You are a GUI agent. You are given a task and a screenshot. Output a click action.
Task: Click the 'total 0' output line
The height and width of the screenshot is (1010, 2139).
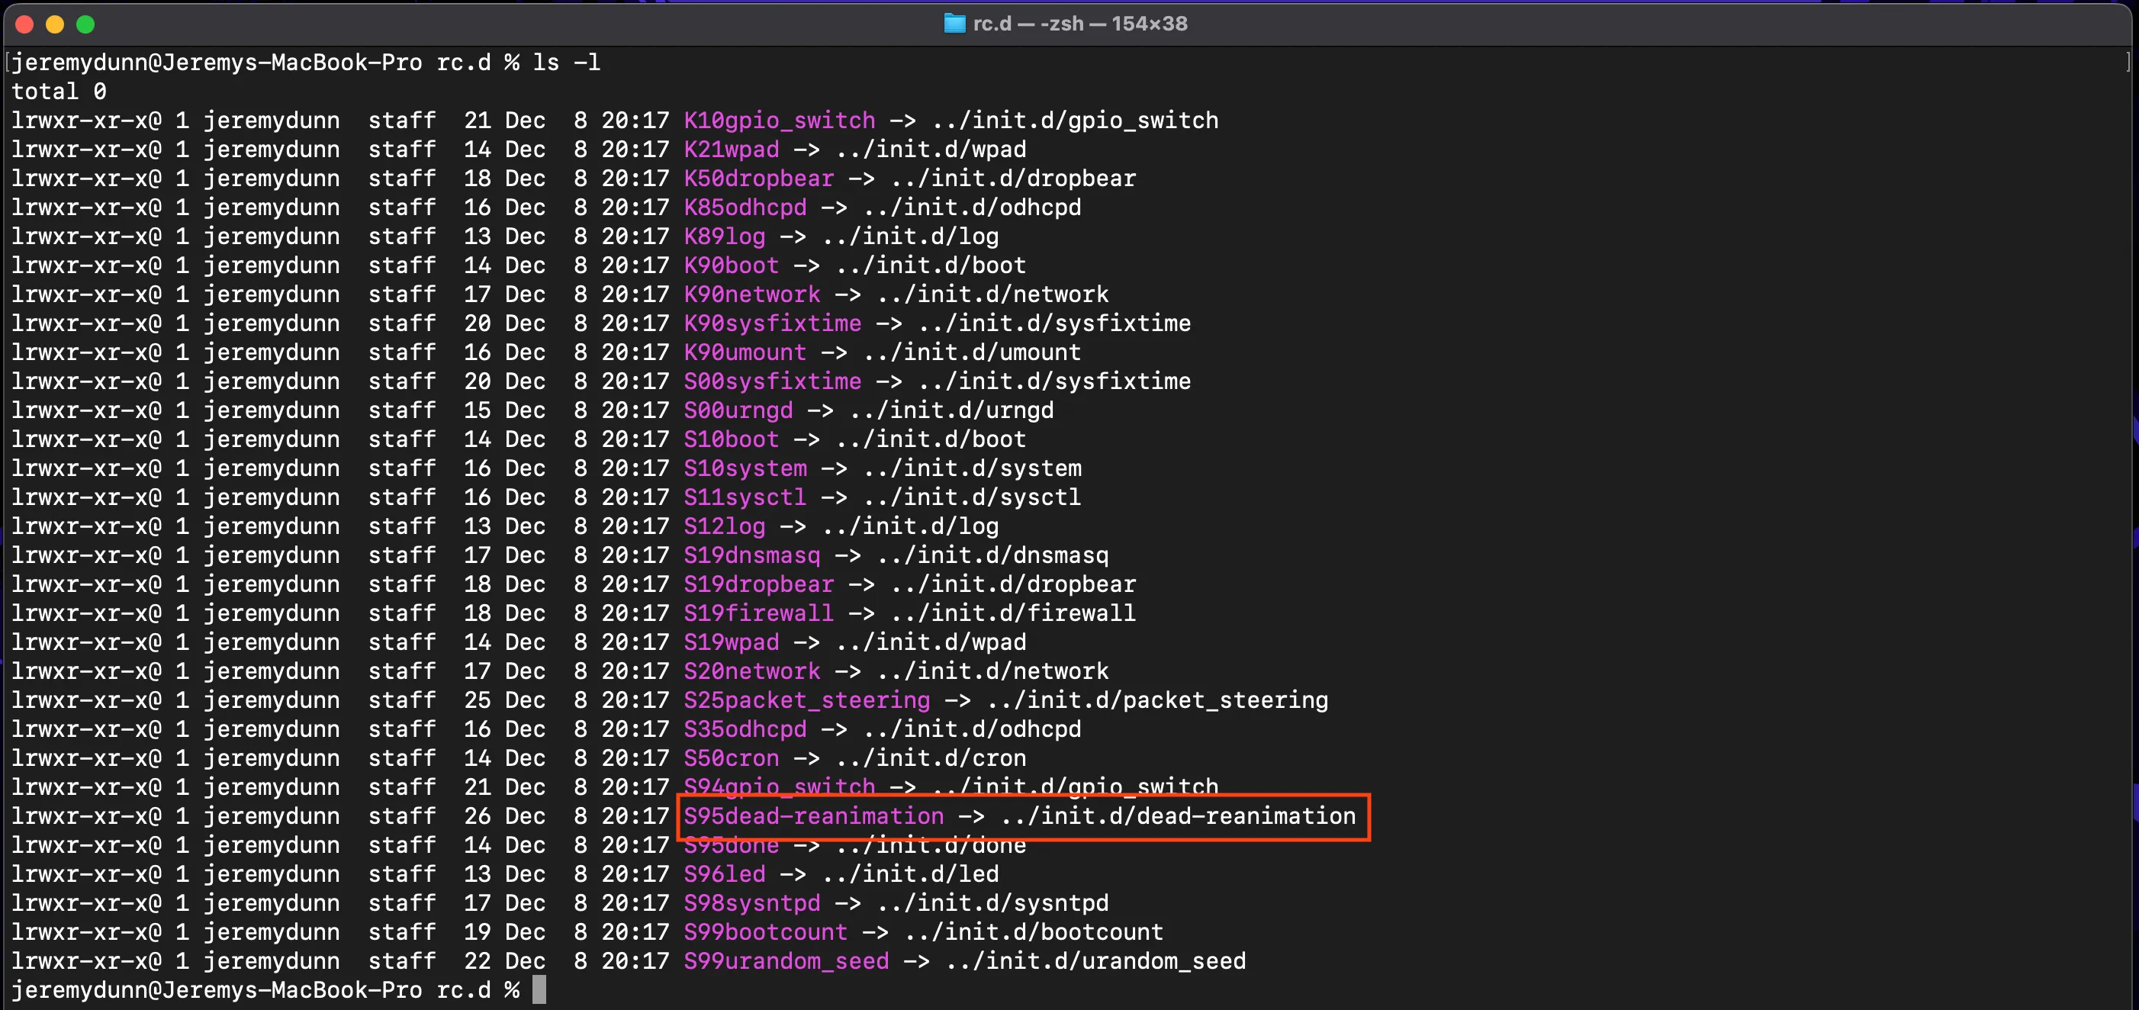[59, 92]
